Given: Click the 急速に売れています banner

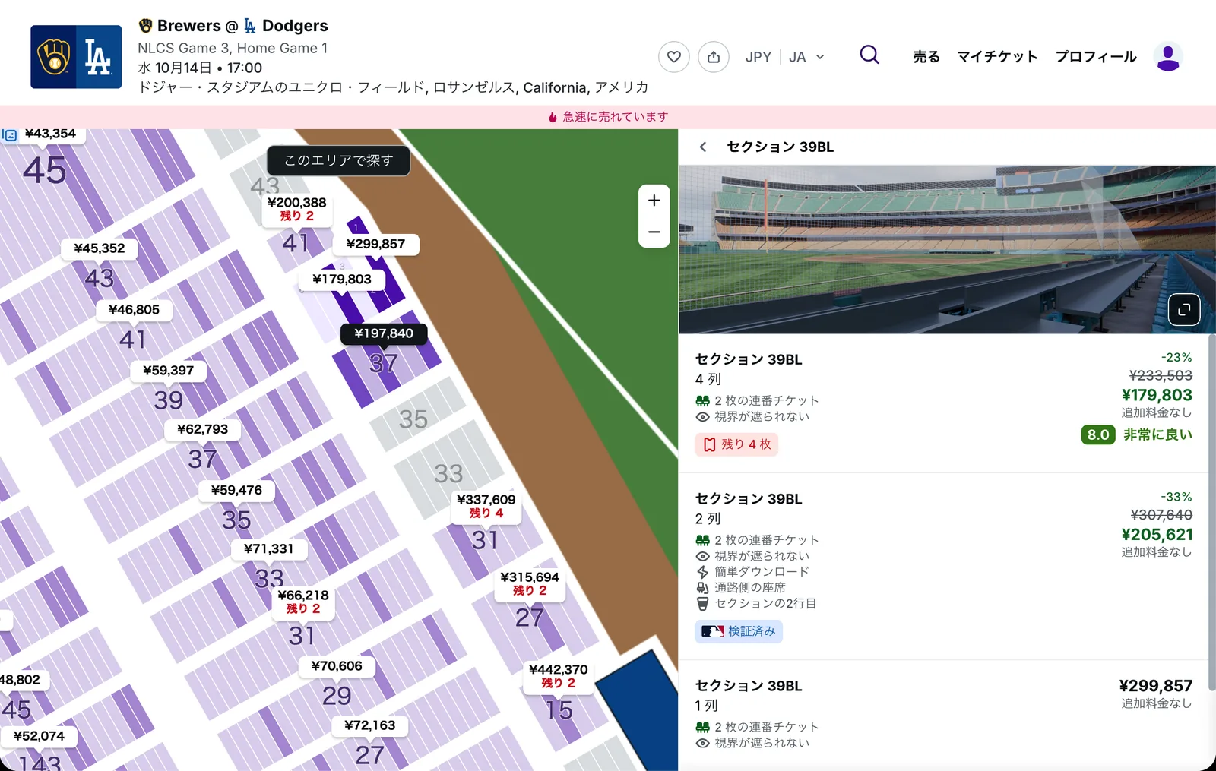Looking at the screenshot, I should [608, 117].
